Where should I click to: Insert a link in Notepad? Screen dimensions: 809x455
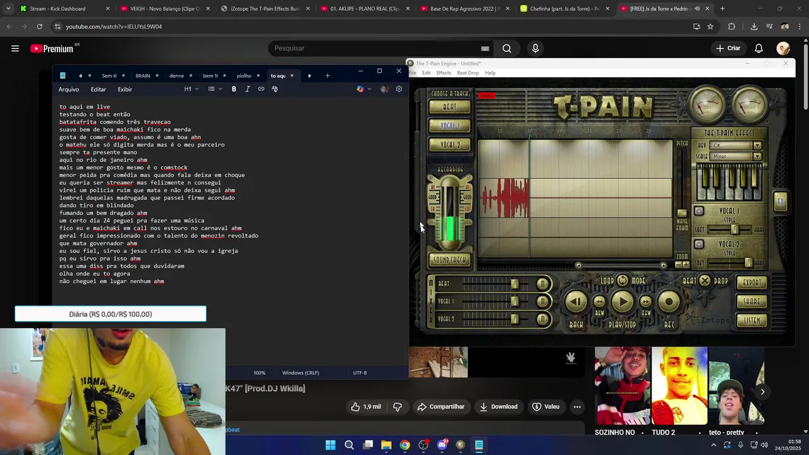pyautogui.click(x=261, y=89)
